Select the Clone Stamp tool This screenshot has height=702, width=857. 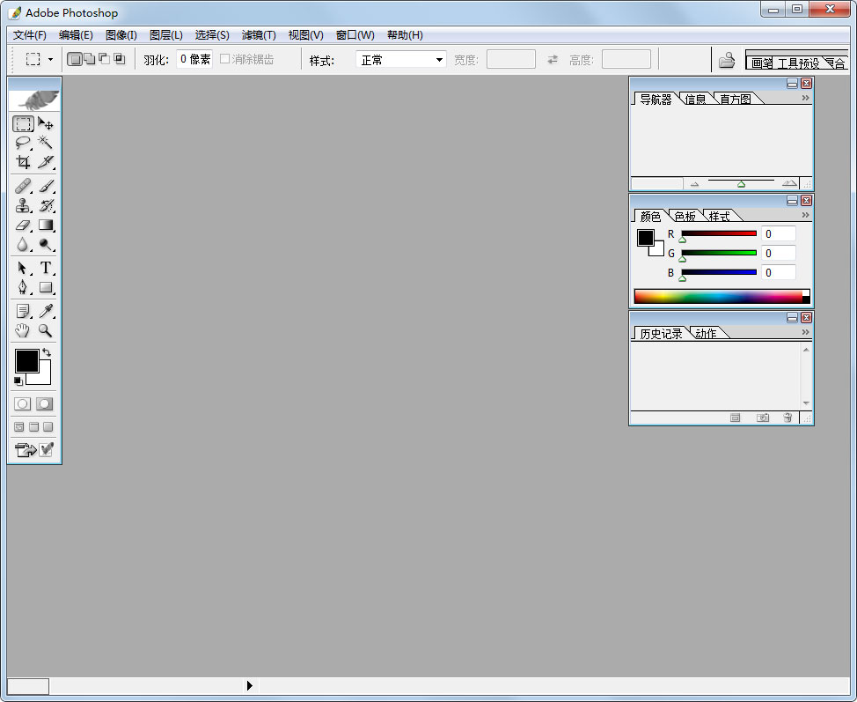23,206
